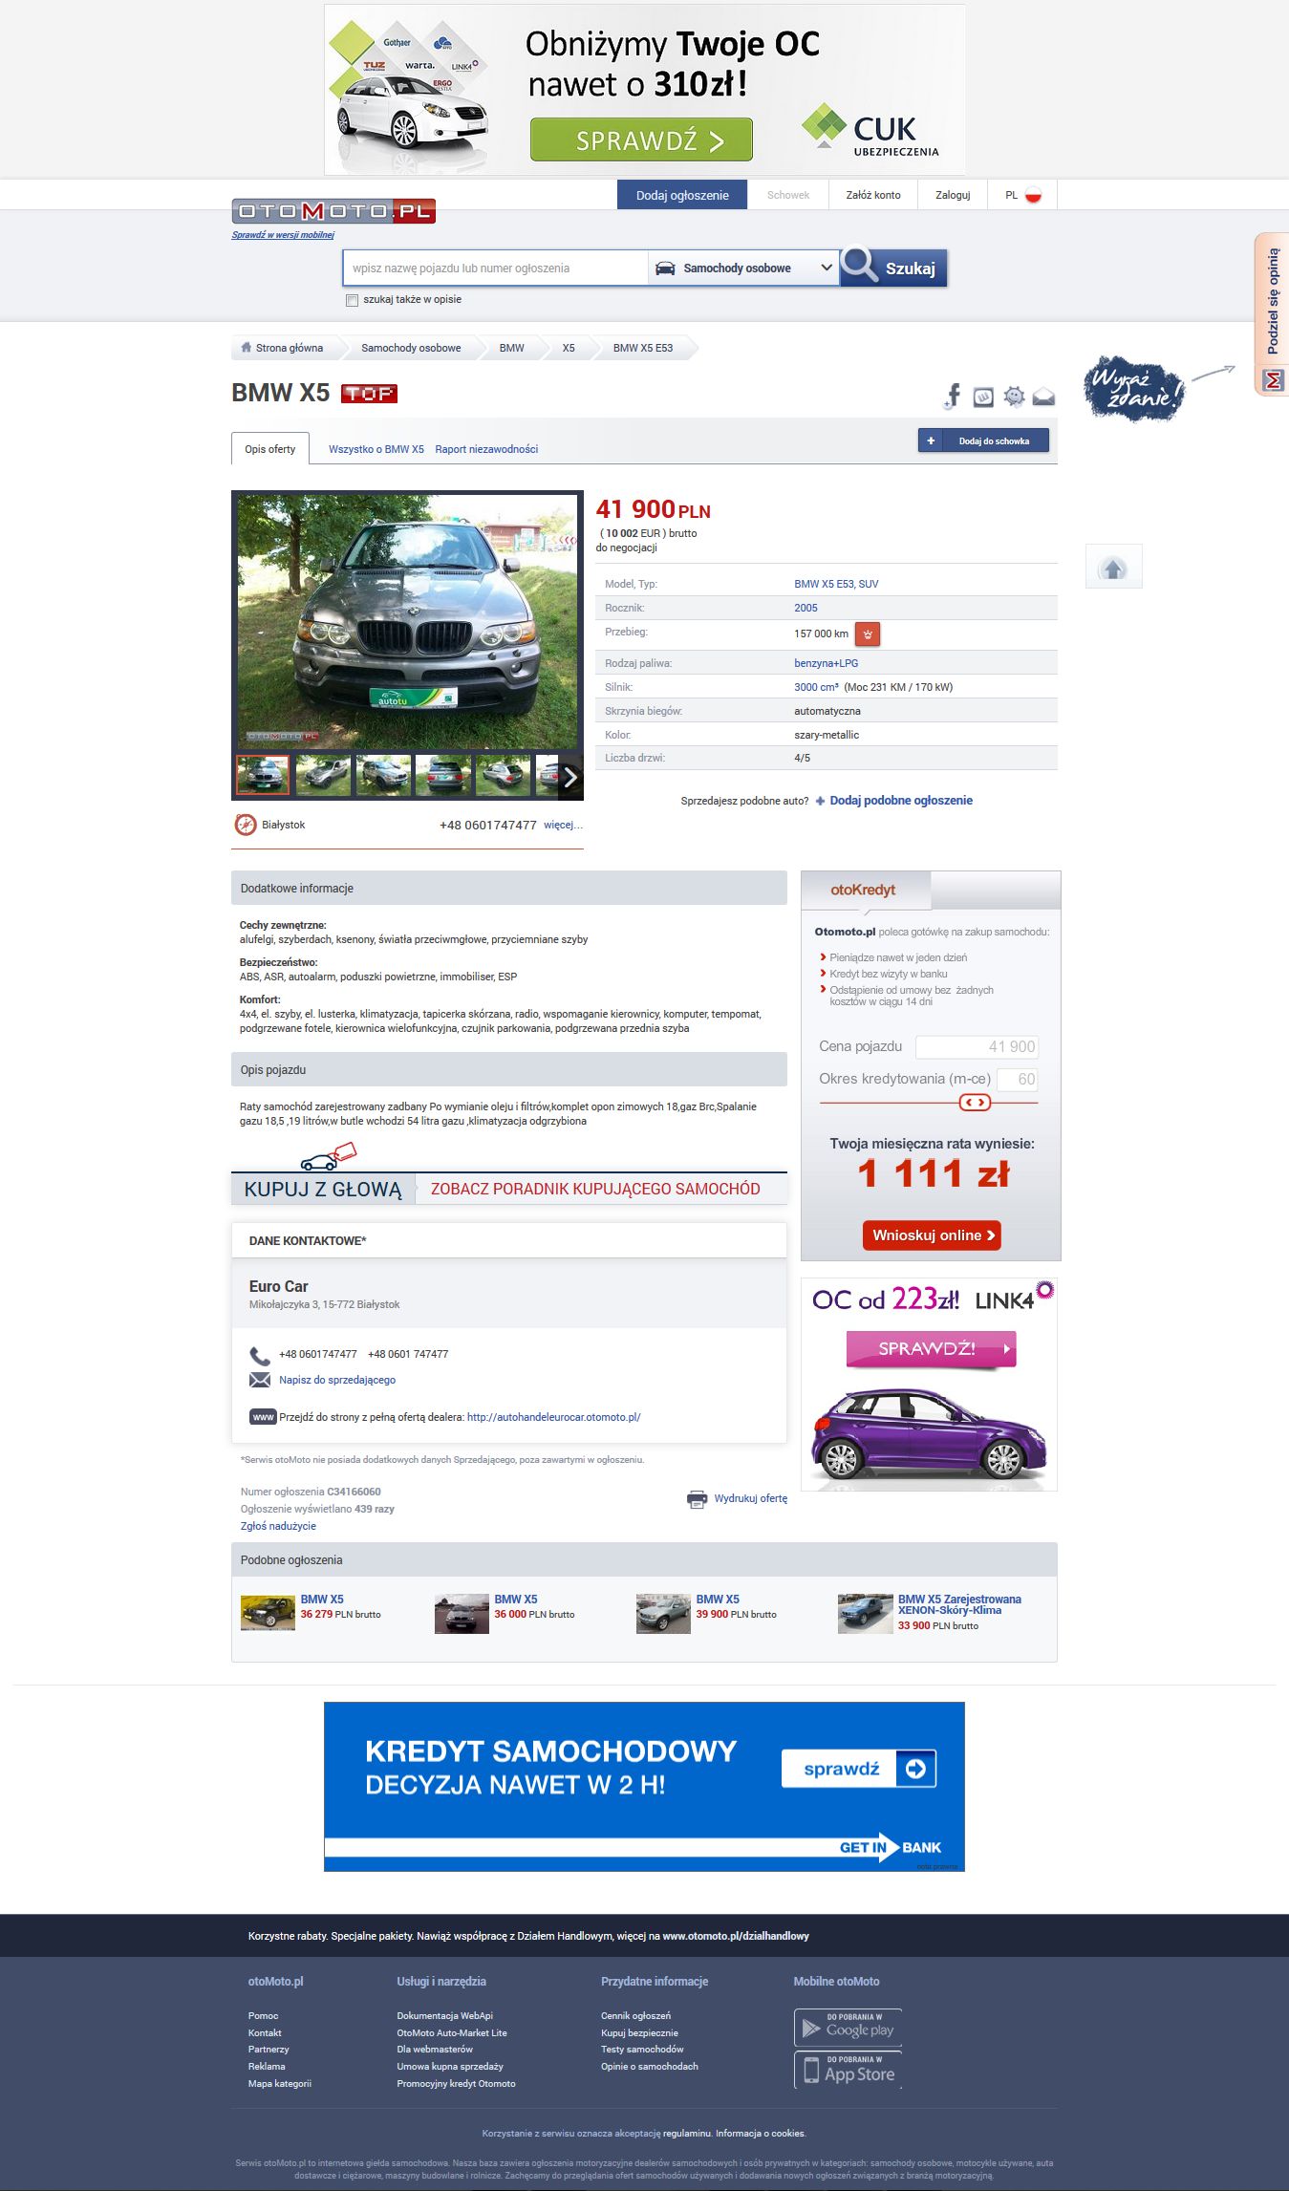Click the otoMoto.pl logo
Screen dimensions: 1289x2191
click(333, 211)
